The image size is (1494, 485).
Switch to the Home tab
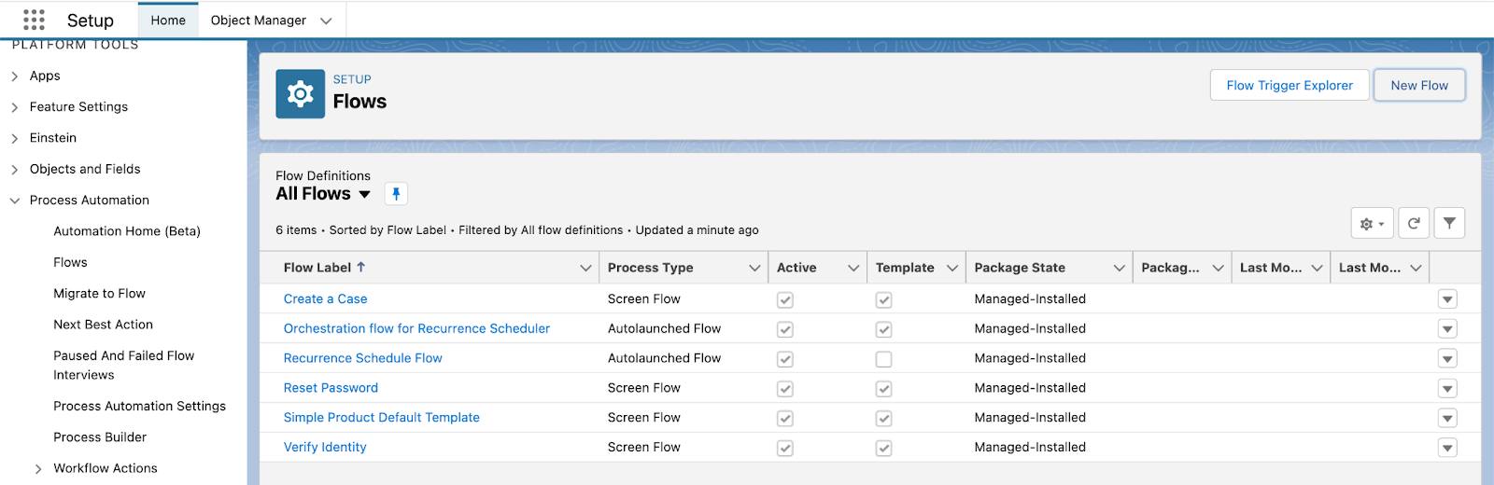coord(168,21)
